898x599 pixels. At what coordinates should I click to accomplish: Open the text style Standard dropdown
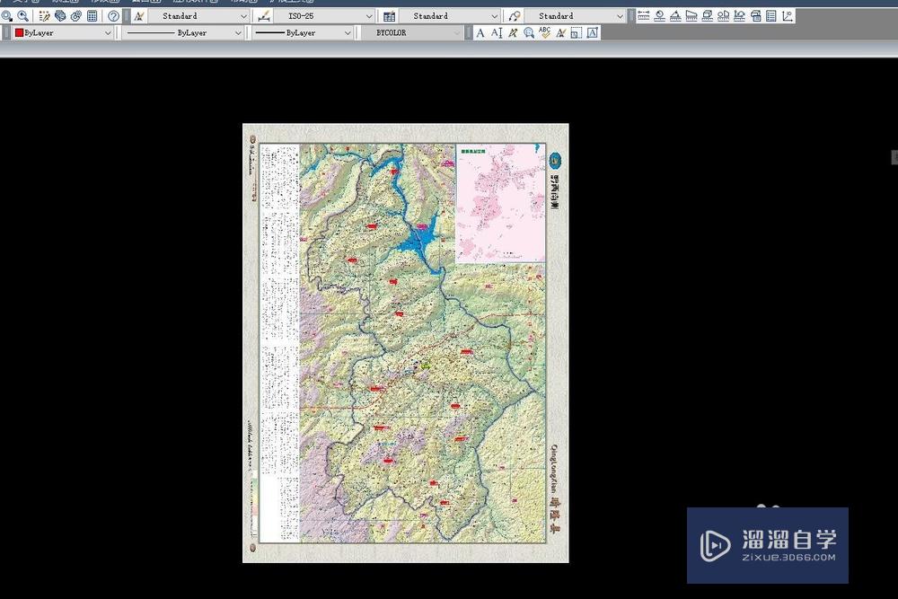[198, 16]
